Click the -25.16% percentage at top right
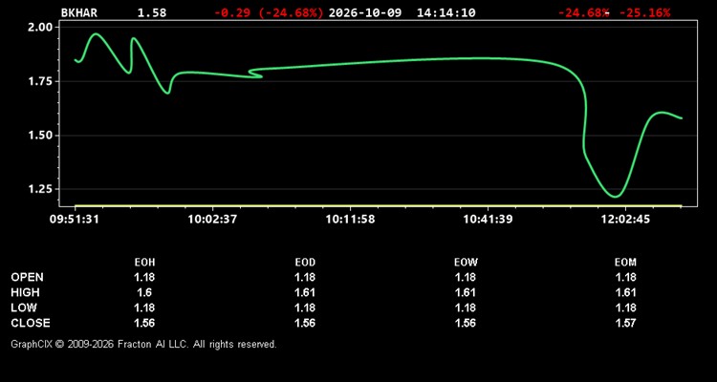 (644, 12)
